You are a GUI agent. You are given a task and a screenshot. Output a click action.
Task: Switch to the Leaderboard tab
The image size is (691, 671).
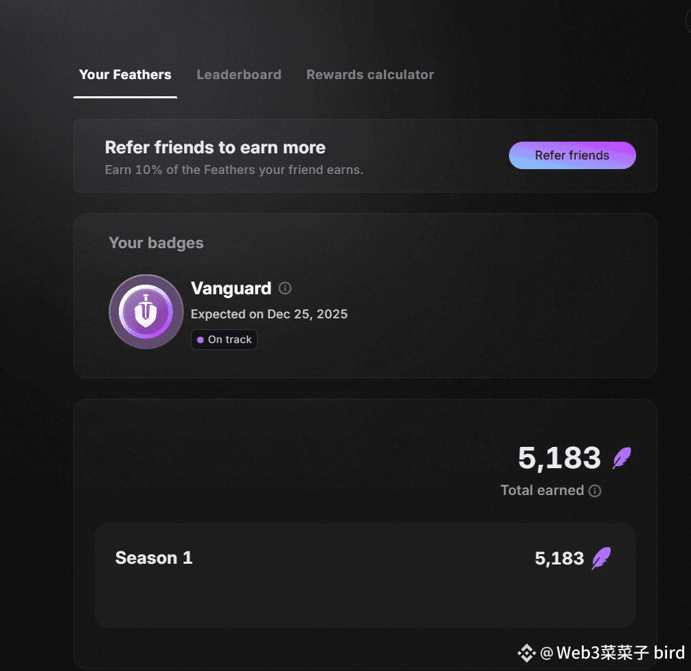(239, 74)
